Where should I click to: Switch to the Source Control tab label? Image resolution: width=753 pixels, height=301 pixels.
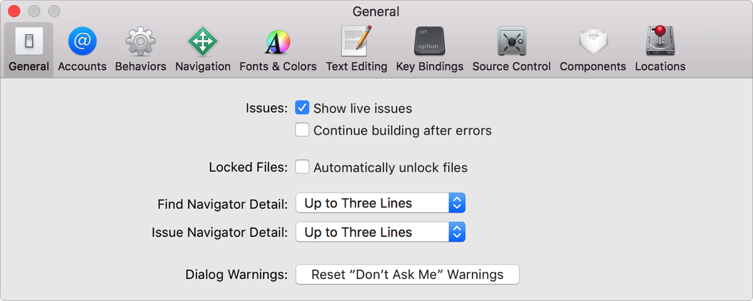(511, 66)
